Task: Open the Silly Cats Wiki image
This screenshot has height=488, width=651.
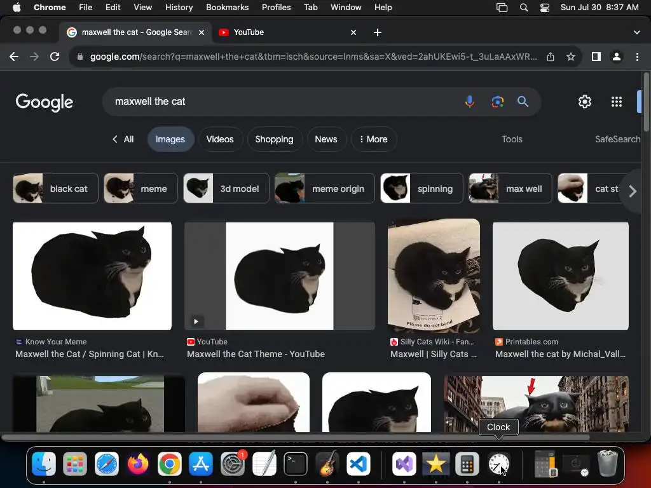Action: tap(434, 276)
